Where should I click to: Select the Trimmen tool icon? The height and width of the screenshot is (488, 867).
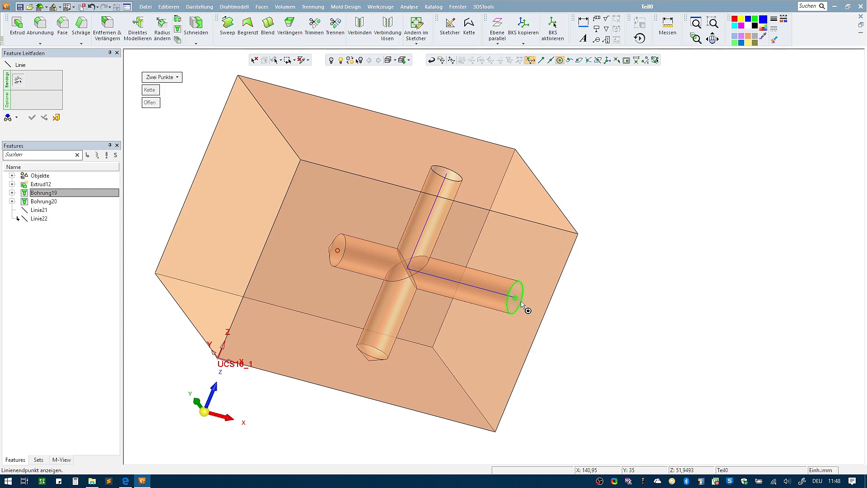314,26
